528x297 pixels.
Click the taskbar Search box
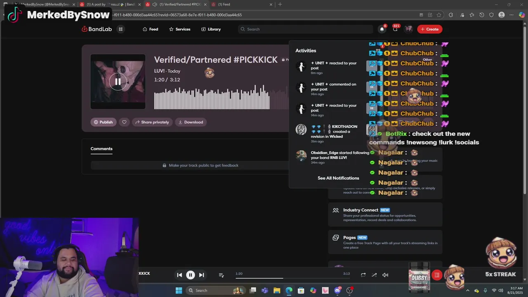click(216, 290)
